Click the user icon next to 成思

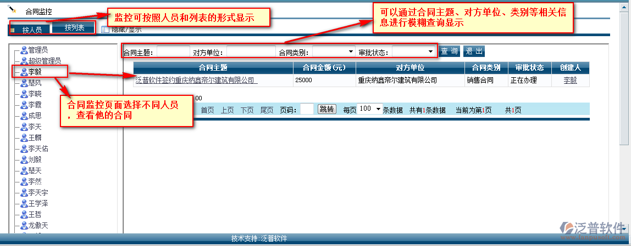click(24, 116)
